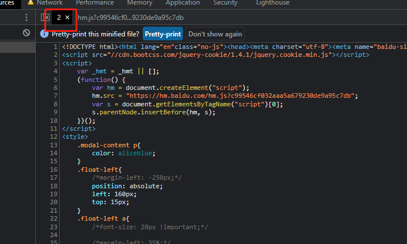
Task: Click the Pretty-print button
Action: tap(163, 34)
